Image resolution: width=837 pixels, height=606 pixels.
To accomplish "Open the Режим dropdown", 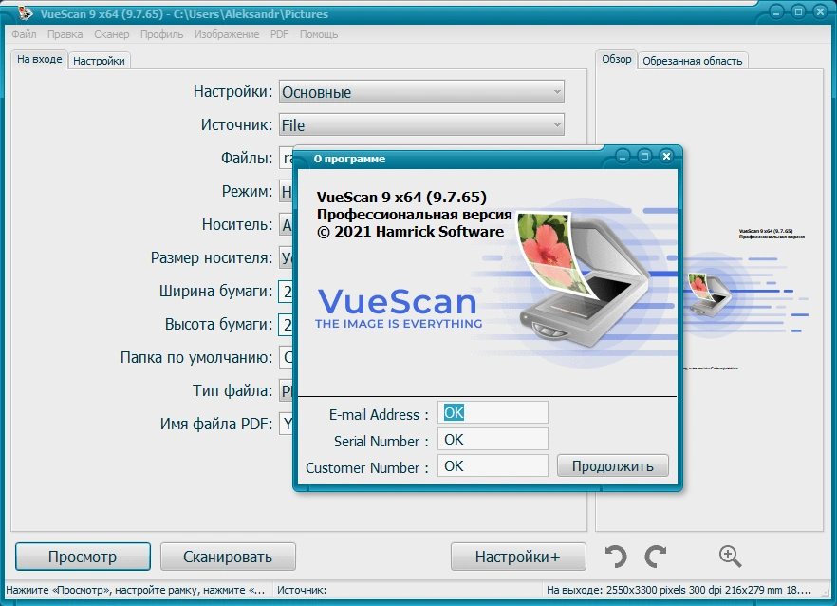I will 287,191.
